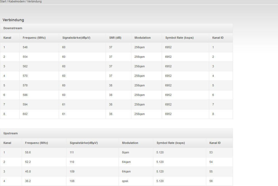
Task: Select the Upstream Kanal ID column header
Action: click(x=215, y=143)
